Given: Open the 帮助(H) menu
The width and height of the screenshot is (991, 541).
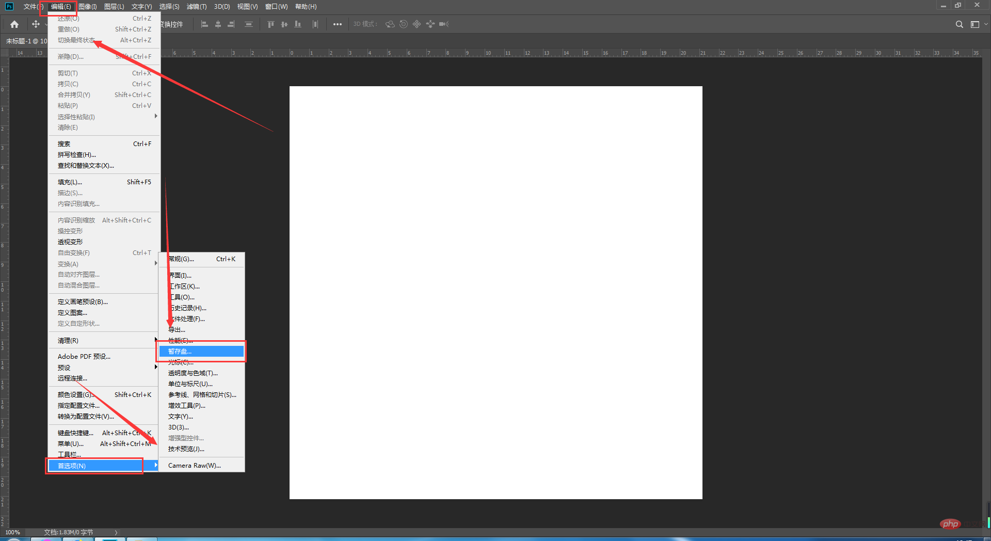Looking at the screenshot, I should tap(306, 7).
